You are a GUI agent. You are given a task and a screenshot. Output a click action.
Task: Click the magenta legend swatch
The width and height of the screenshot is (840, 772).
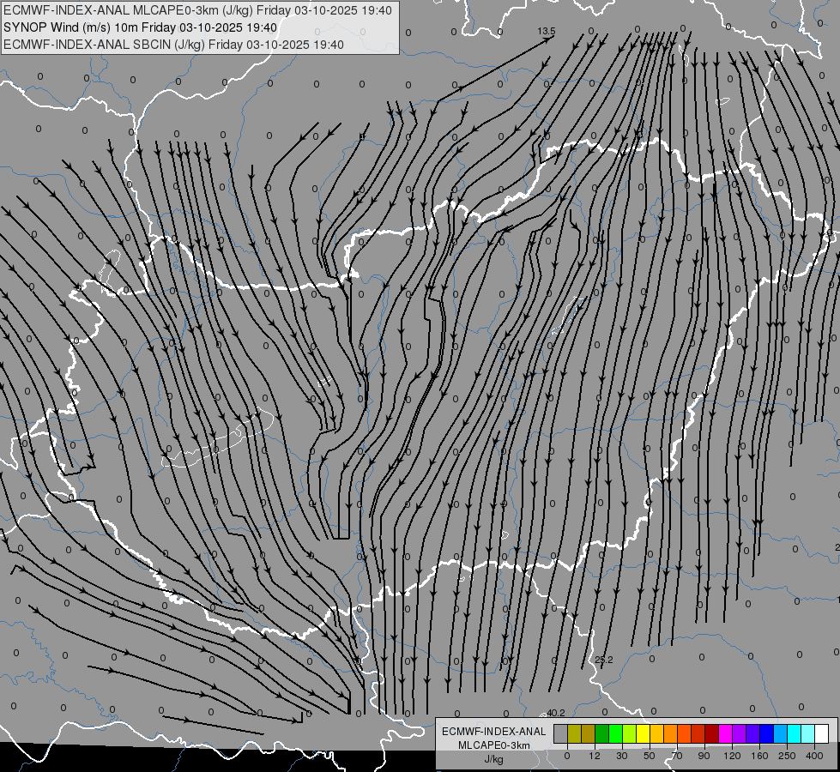pyautogui.click(x=725, y=733)
